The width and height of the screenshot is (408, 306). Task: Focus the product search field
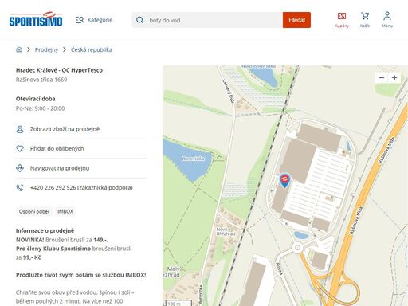(207, 20)
